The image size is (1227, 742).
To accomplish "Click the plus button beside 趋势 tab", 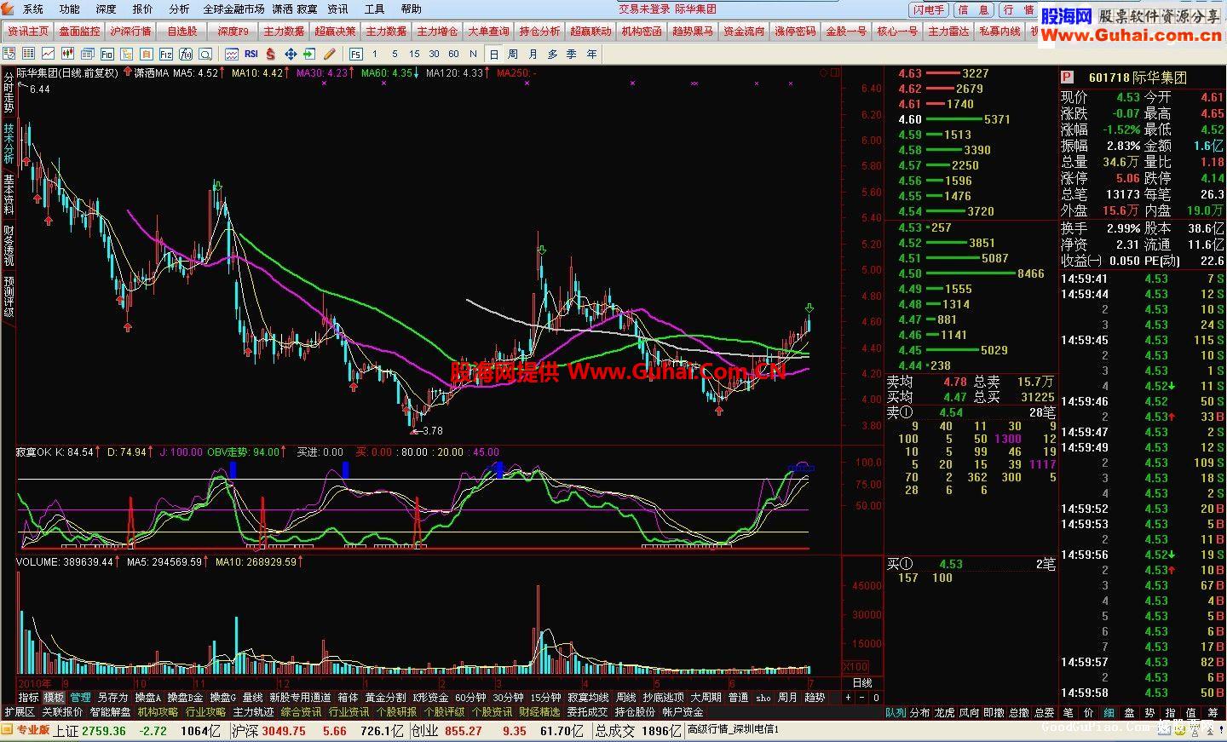I will pos(848,697).
